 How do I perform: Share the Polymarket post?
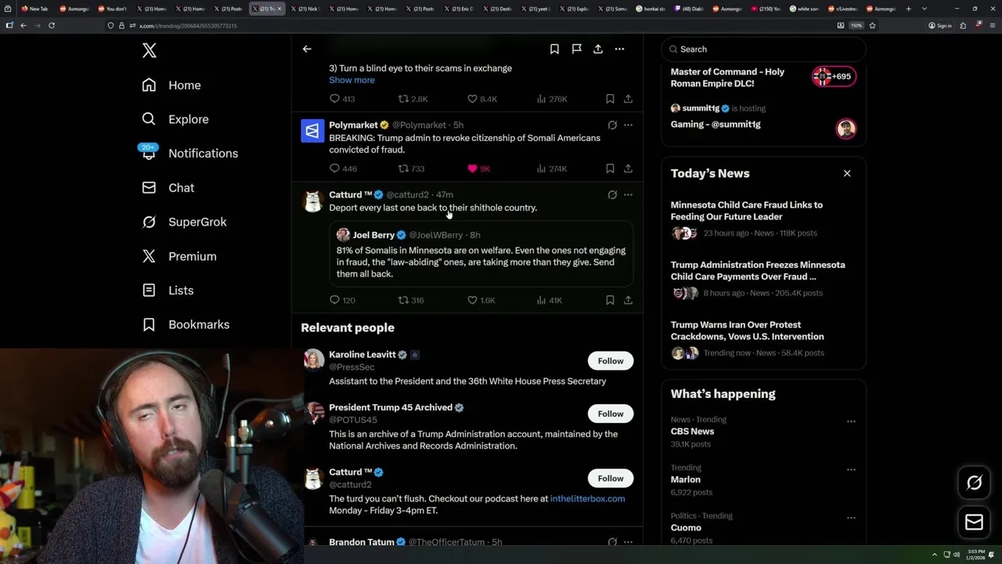628,168
